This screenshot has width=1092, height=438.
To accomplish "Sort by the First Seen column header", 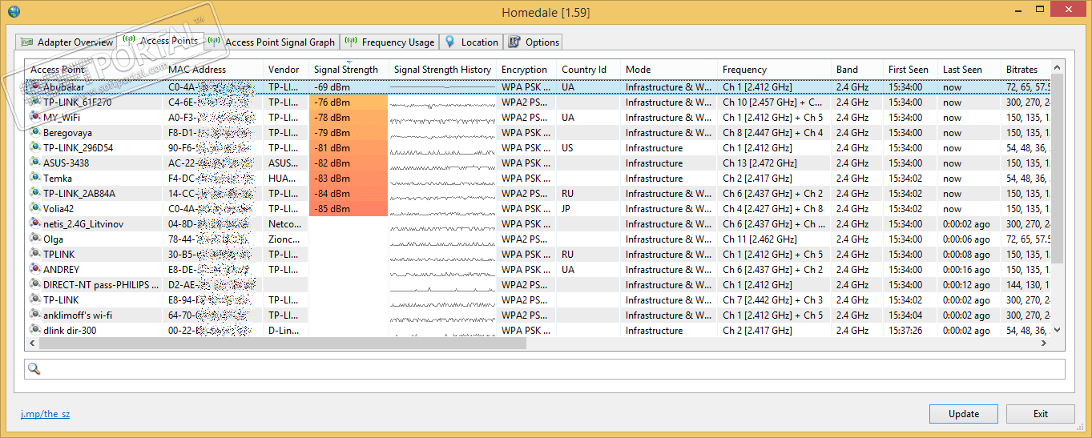I will pos(910,70).
